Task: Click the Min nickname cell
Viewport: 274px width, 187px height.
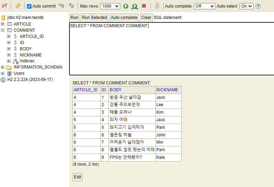Action: [169, 142]
